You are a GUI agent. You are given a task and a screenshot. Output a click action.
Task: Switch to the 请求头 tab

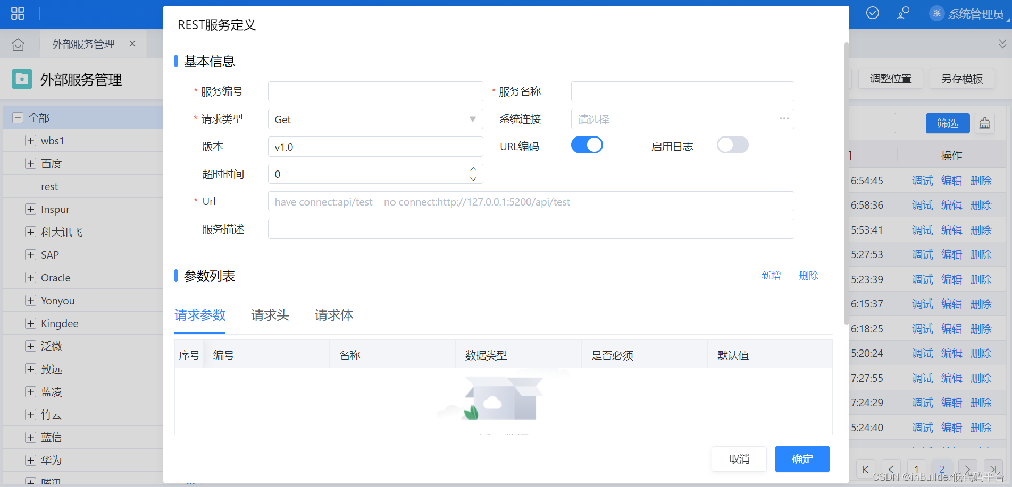click(x=270, y=315)
